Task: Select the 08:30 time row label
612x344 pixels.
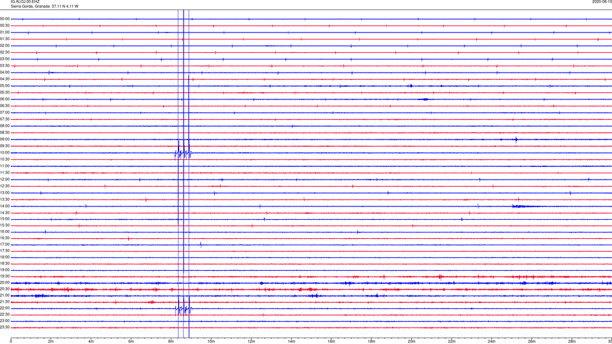Action: (x=5, y=133)
